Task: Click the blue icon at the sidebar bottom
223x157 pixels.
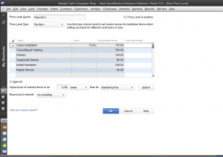Action: click(x=4, y=152)
